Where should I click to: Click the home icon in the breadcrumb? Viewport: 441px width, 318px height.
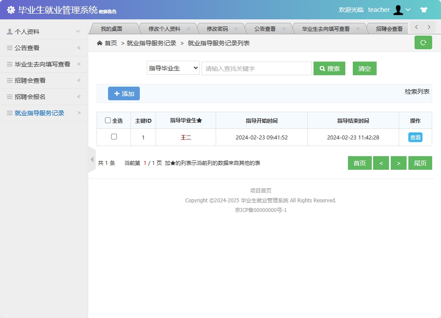click(x=100, y=43)
